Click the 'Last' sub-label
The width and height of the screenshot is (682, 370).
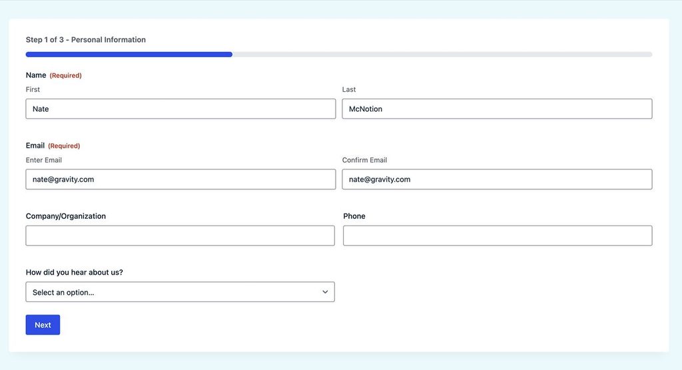(x=349, y=89)
